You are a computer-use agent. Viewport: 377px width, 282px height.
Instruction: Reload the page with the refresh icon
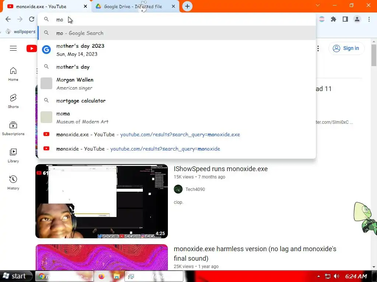click(x=32, y=19)
